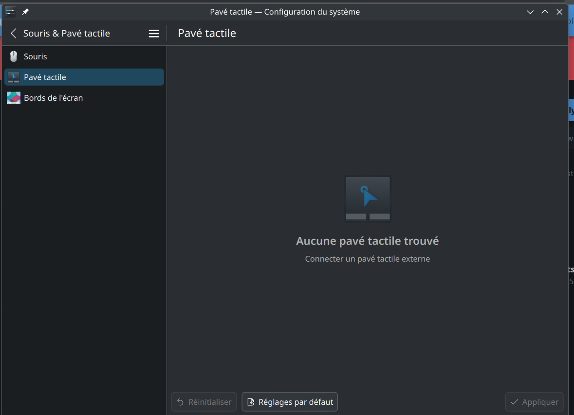This screenshot has width=574, height=415.
Task: Click the Appliquer button
Action: tap(534, 402)
